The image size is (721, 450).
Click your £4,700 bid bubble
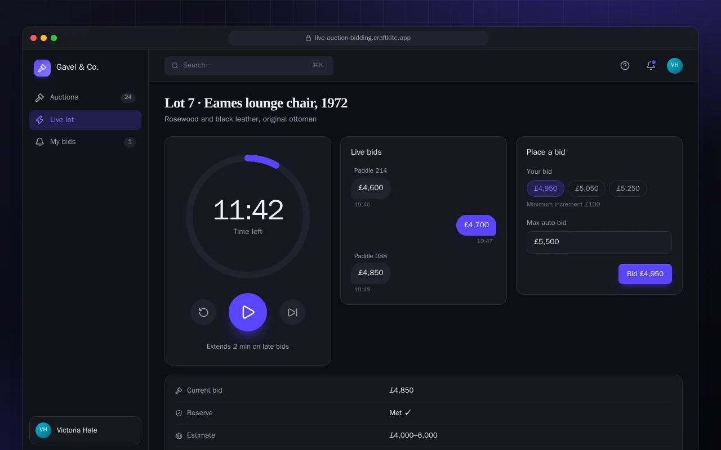coord(476,225)
